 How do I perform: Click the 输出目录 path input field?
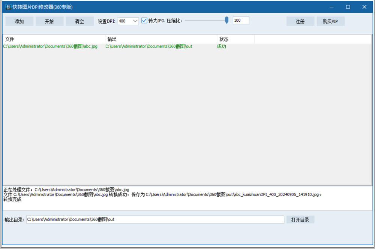(155, 219)
